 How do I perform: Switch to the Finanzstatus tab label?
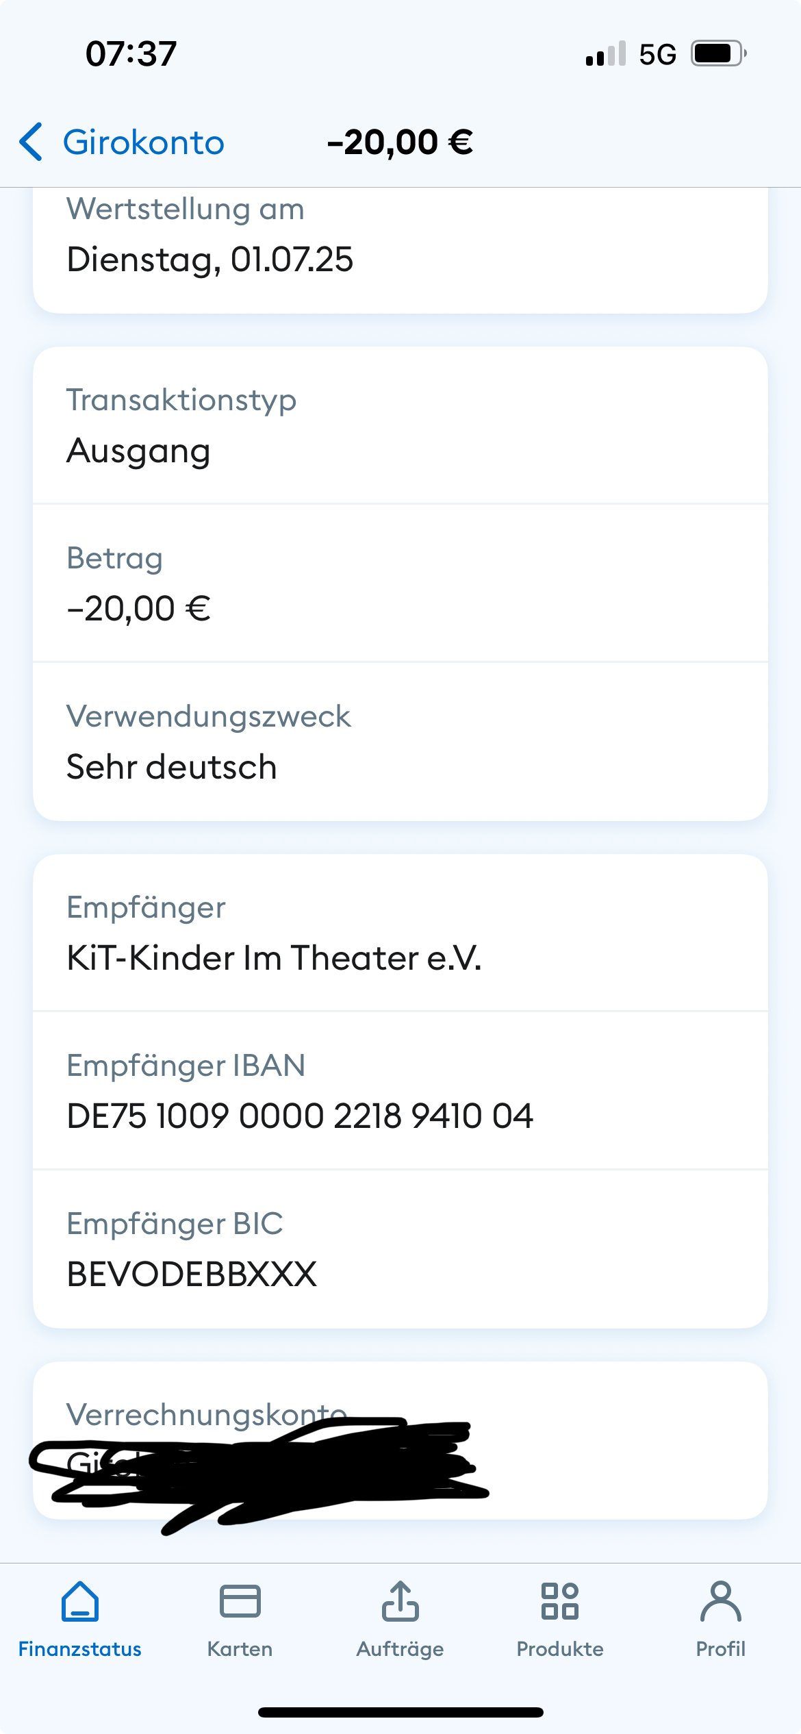(80, 1649)
